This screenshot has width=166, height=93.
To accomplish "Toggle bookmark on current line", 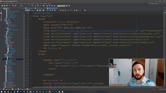I will click(x=65, y=10).
